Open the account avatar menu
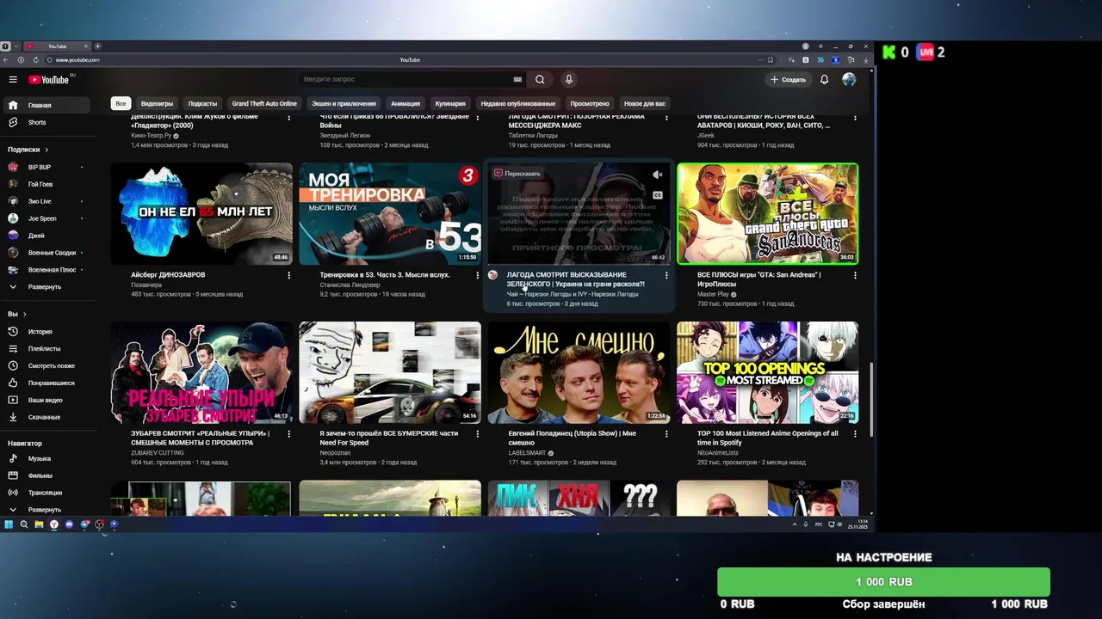Image resolution: width=1102 pixels, height=619 pixels. pos(849,79)
